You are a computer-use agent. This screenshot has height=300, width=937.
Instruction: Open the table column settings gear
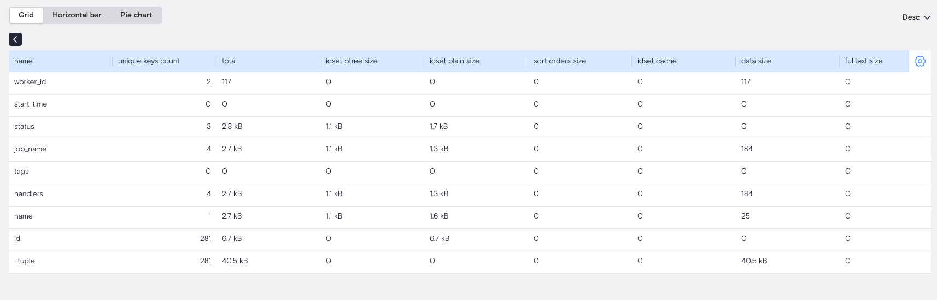(x=920, y=61)
